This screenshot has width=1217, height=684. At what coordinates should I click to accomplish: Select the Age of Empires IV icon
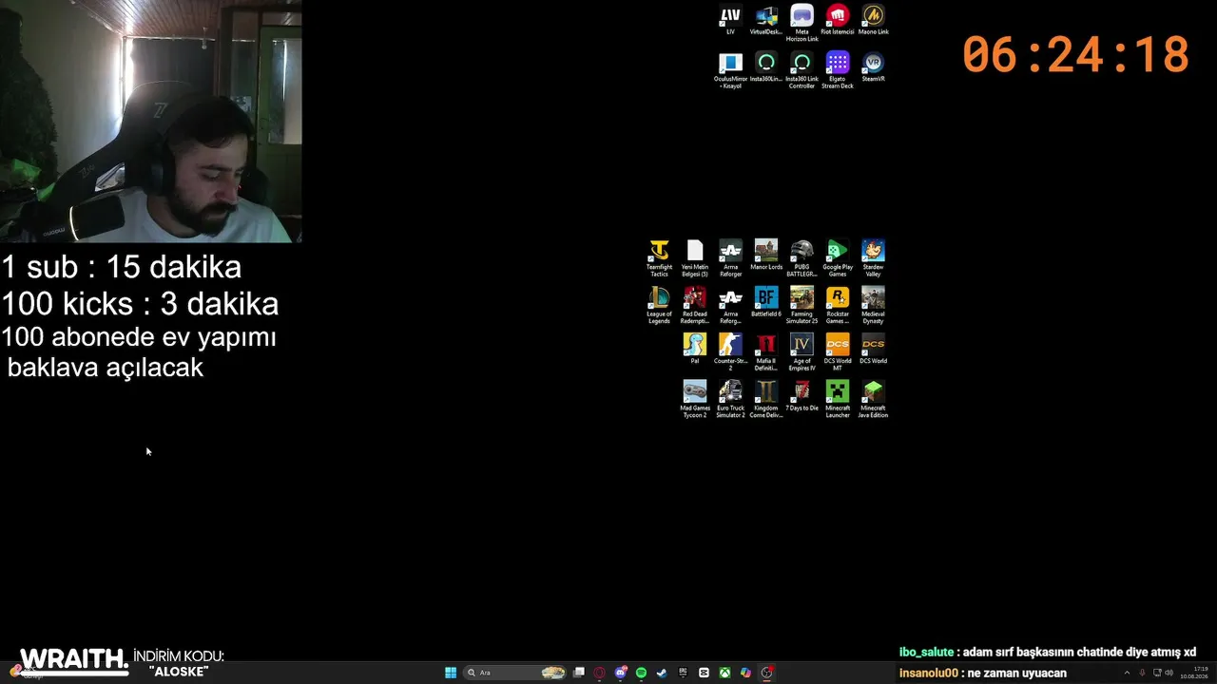pos(802,352)
